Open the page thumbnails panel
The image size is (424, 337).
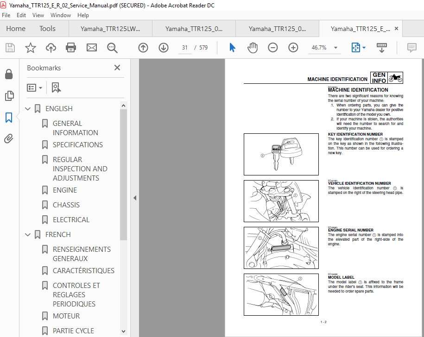point(9,96)
